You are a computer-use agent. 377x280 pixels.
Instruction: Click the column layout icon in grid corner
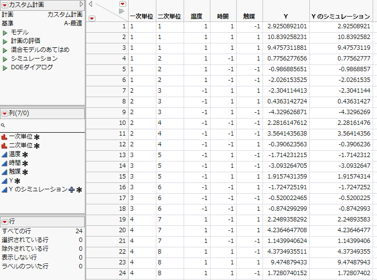(122, 11)
